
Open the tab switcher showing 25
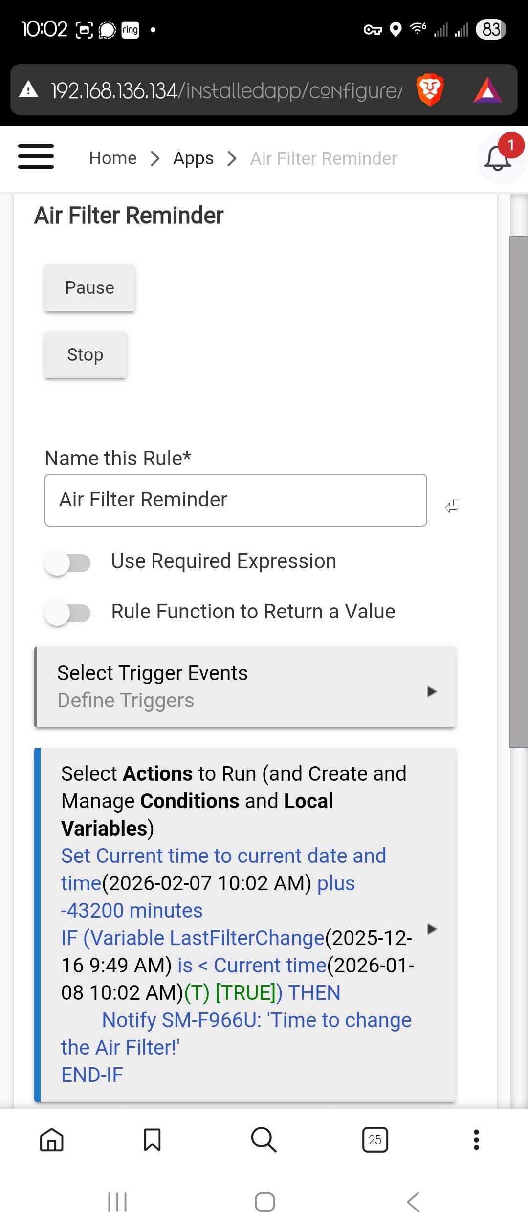click(x=375, y=1140)
